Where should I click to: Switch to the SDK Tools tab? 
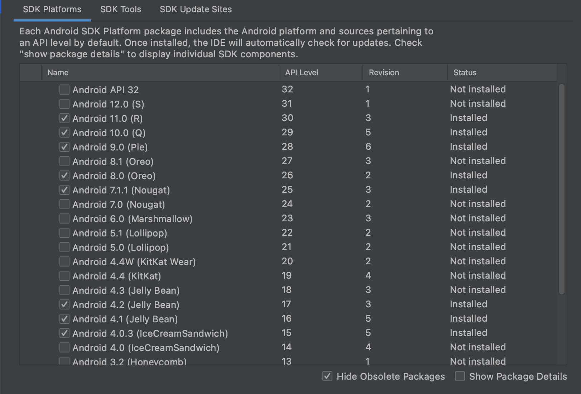point(121,9)
